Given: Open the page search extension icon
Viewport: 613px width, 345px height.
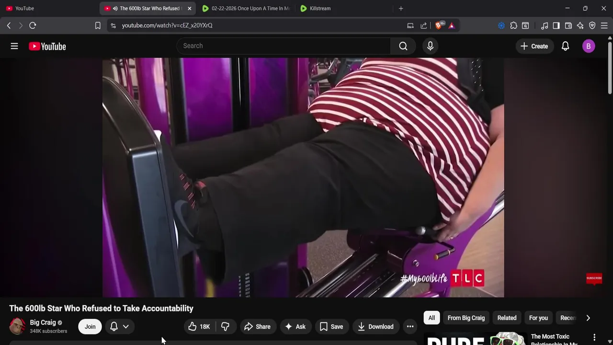Looking at the screenshot, I should (x=525, y=25).
